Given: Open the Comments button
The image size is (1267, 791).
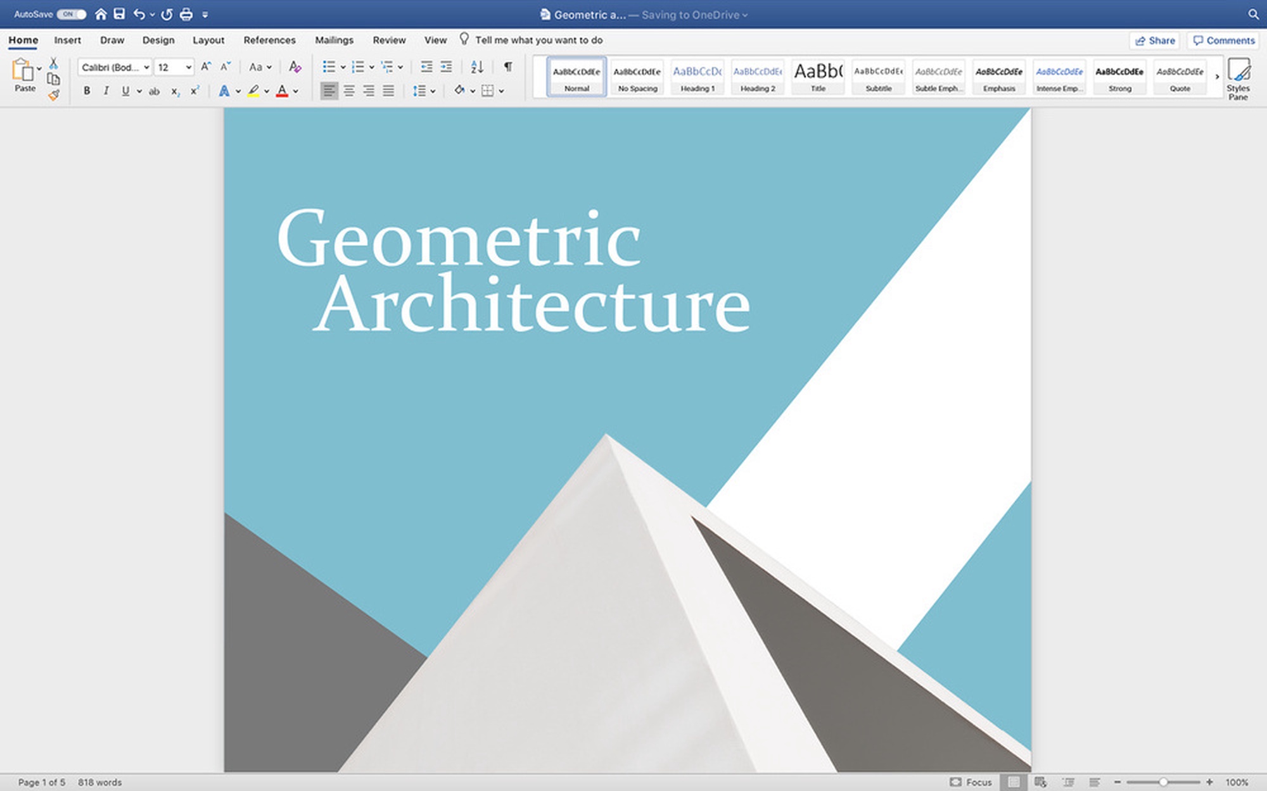Looking at the screenshot, I should pyautogui.click(x=1224, y=40).
